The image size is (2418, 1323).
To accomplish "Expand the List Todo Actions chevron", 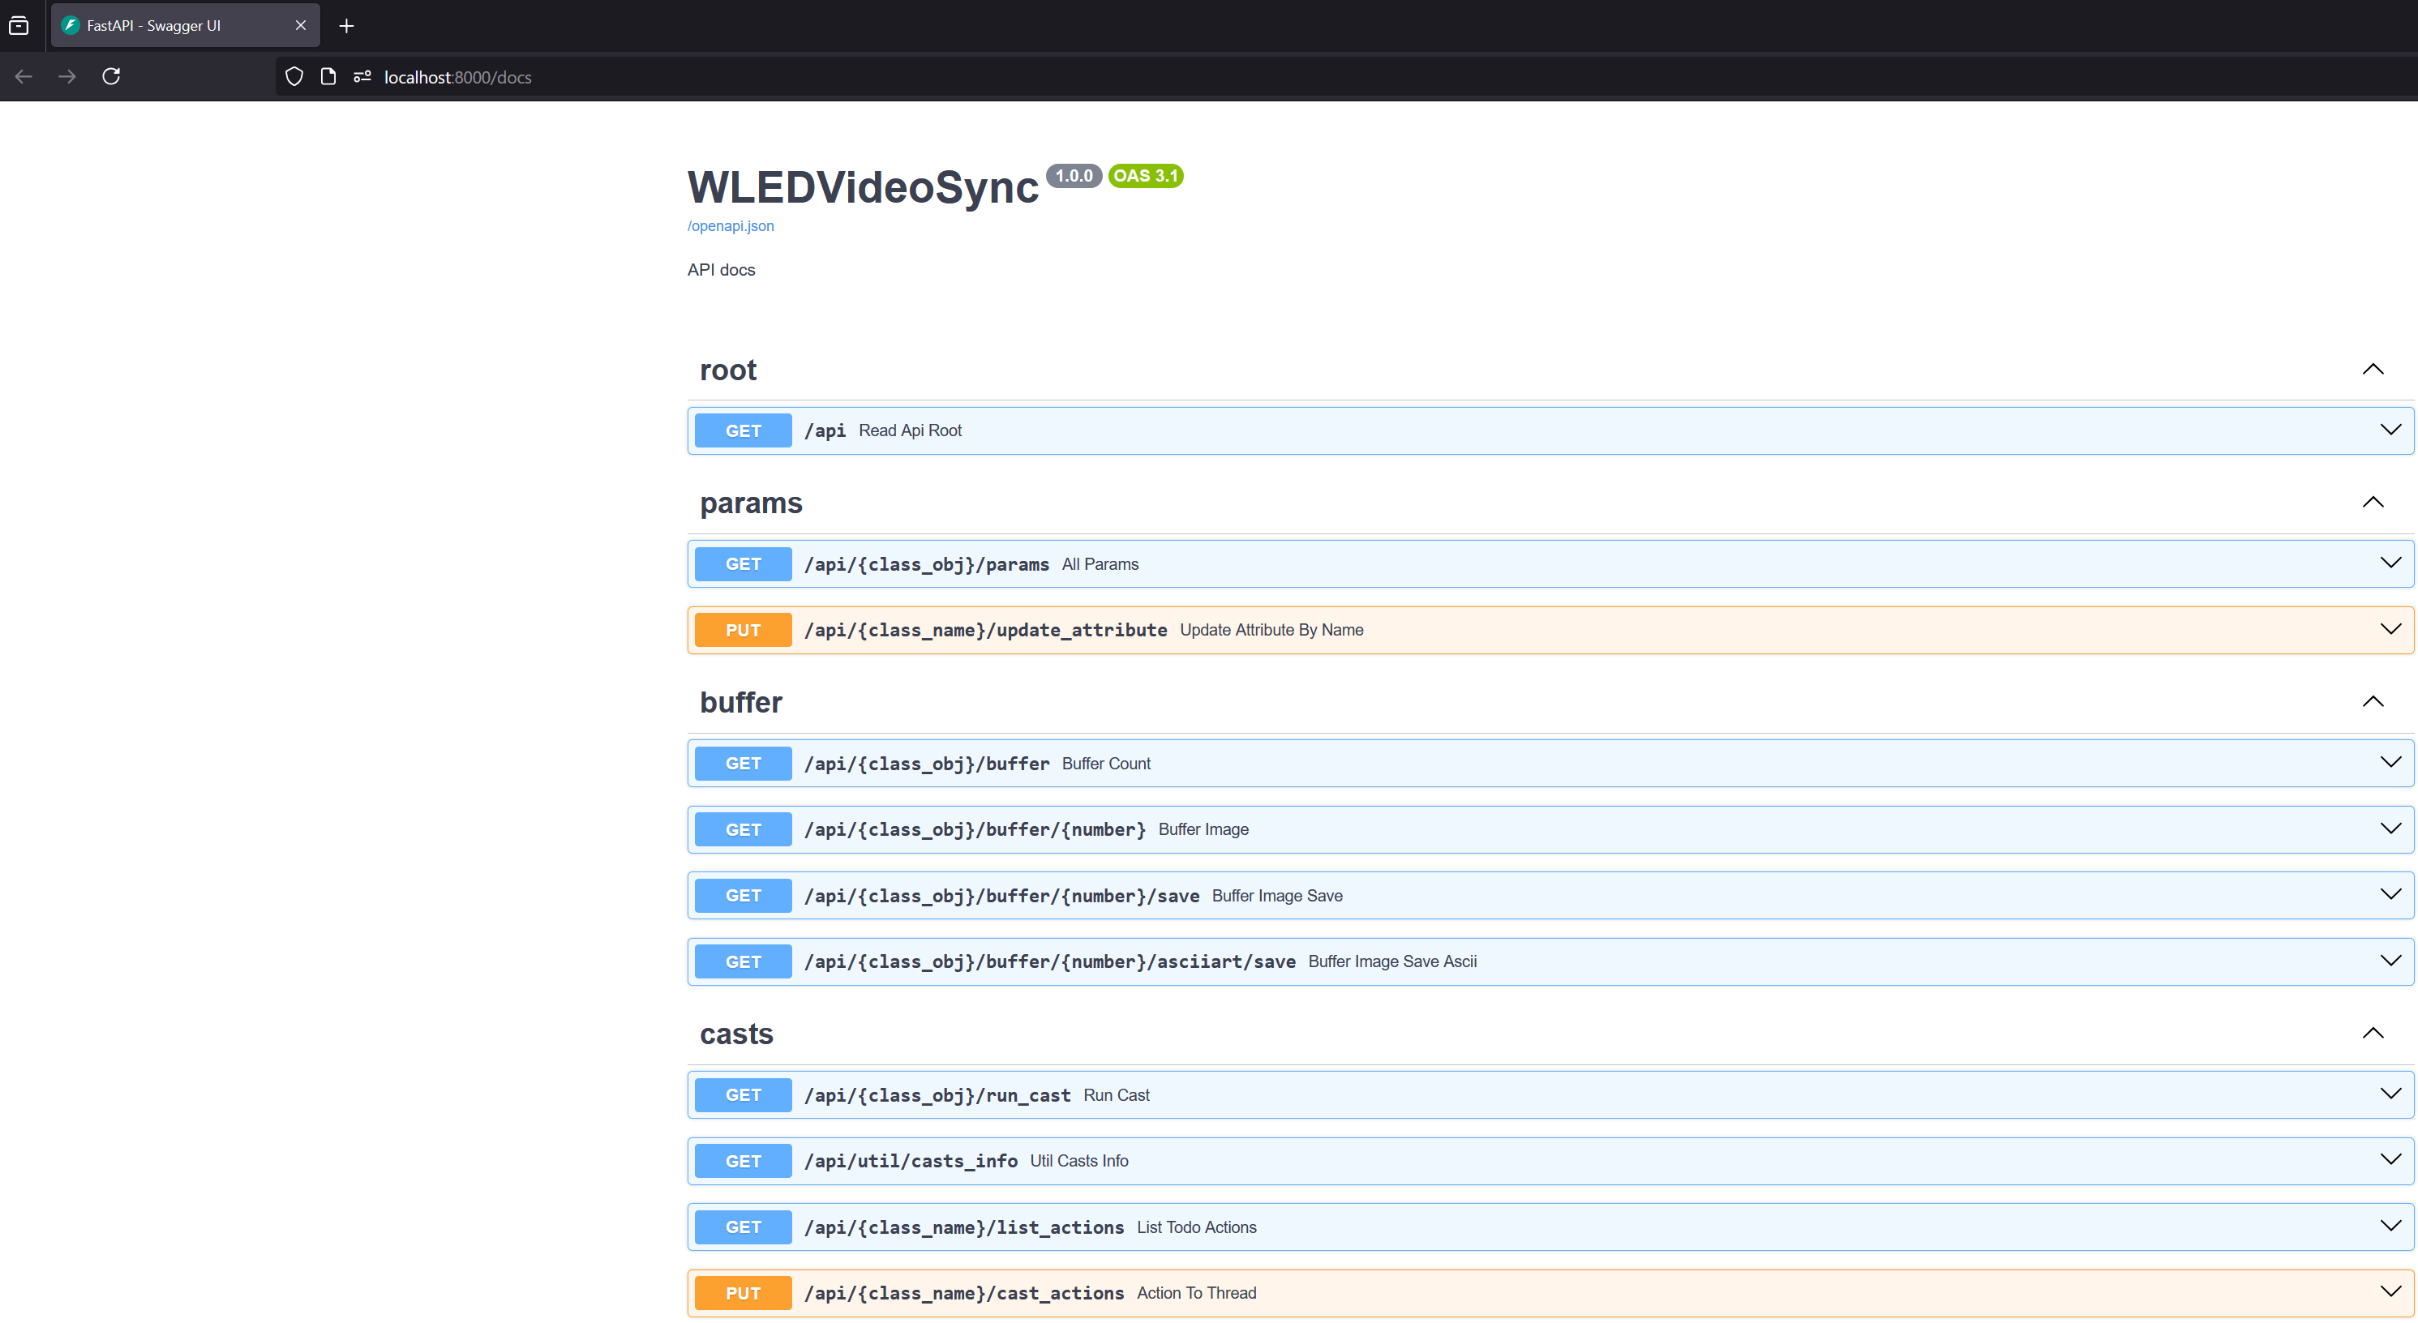I will (x=2390, y=1227).
